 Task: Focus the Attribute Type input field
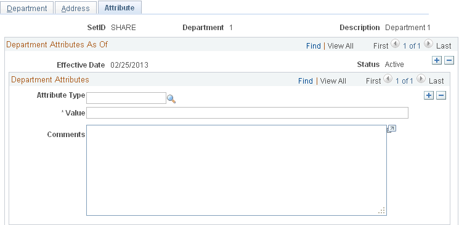pos(126,98)
